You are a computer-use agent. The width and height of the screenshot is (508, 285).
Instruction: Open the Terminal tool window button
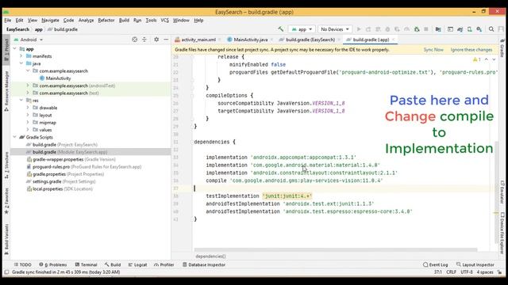click(87, 264)
